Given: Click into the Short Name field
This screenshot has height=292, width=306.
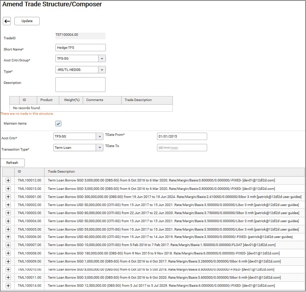Looking at the screenshot, I should pyautogui.click(x=80, y=48).
